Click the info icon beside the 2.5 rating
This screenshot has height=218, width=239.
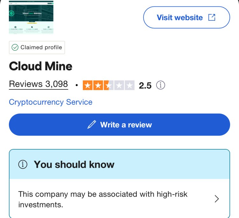(161, 85)
